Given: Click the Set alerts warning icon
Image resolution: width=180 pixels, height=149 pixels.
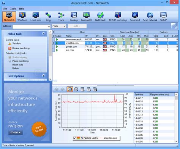Looking at the screenshot, I should (10, 44).
